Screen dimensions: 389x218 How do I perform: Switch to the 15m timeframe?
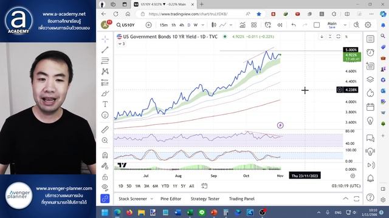(x=164, y=25)
